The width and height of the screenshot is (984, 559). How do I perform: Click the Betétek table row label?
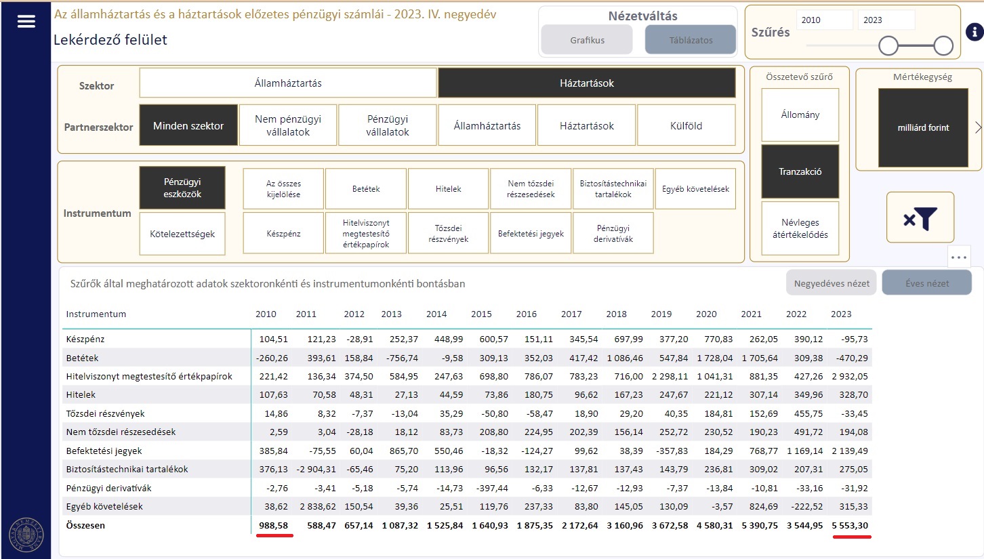pyautogui.click(x=83, y=358)
